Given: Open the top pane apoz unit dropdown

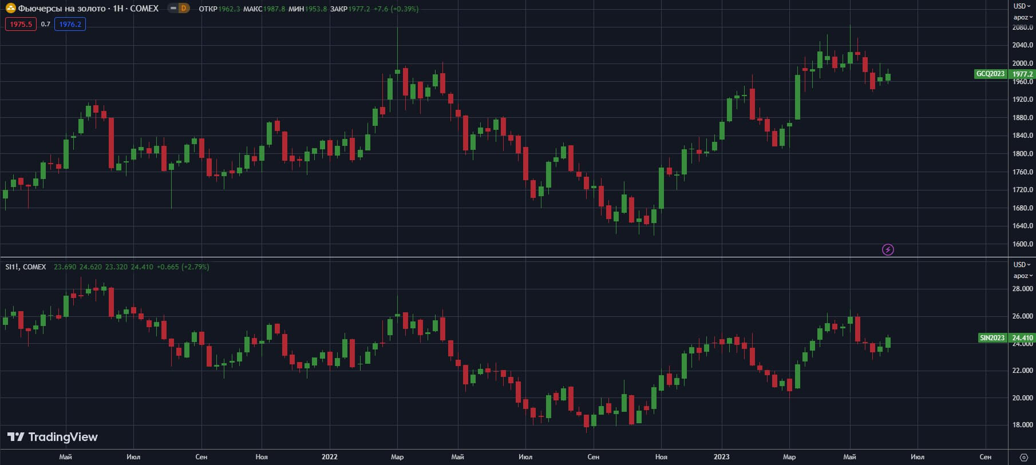Looking at the screenshot, I should point(1022,17).
